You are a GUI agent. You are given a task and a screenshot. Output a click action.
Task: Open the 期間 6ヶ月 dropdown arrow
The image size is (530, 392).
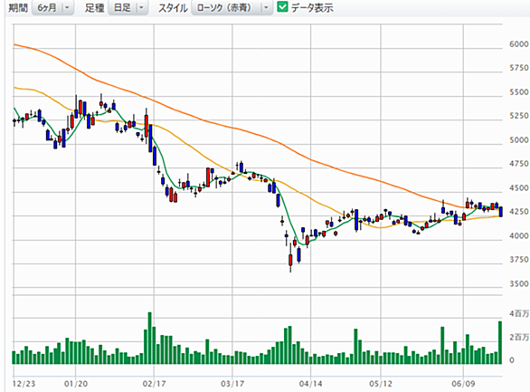(67, 7)
